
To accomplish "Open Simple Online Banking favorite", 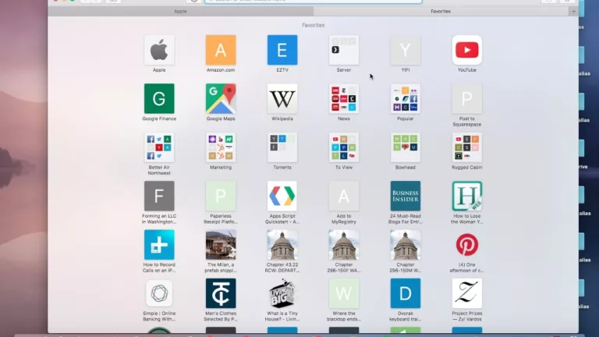I will click(159, 293).
